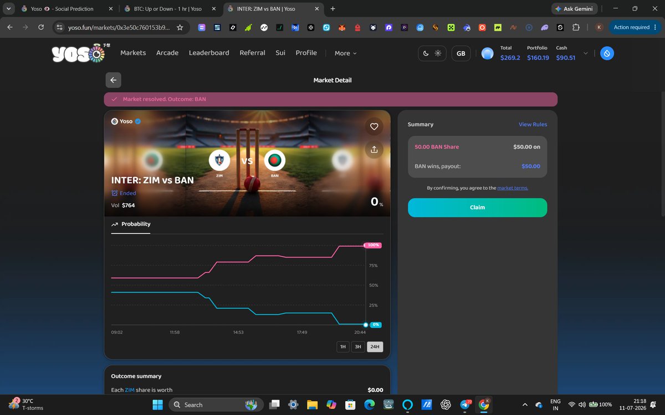Click the user avatar beside Total balance

point(487,53)
